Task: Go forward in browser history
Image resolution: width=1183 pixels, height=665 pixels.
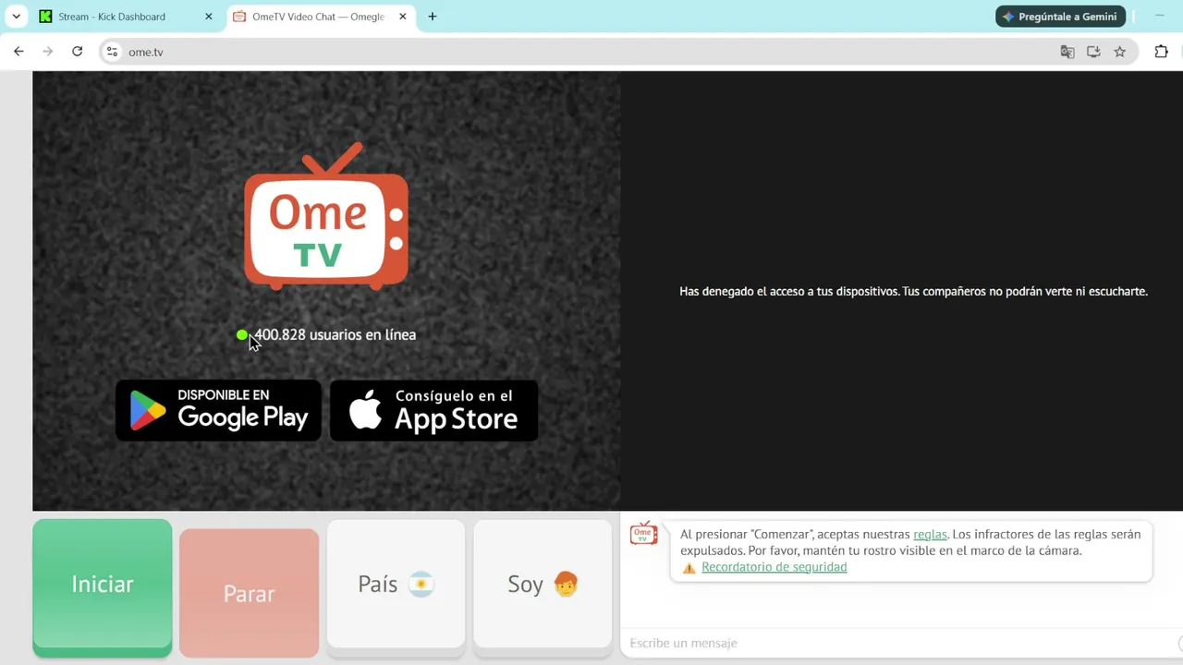Action: click(x=48, y=52)
